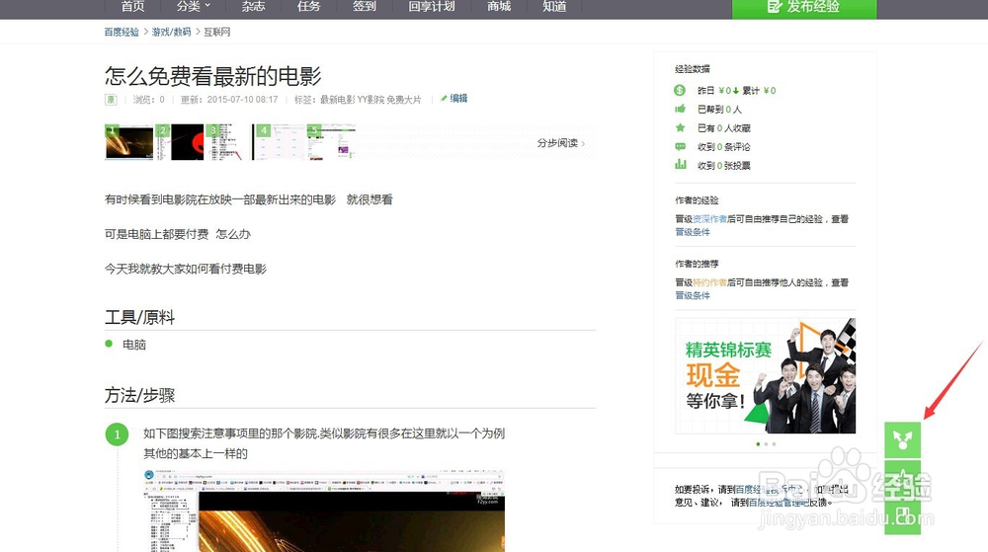The image size is (988, 552).
Task: Click the bottom green floating sidebar button
Action: click(902, 516)
